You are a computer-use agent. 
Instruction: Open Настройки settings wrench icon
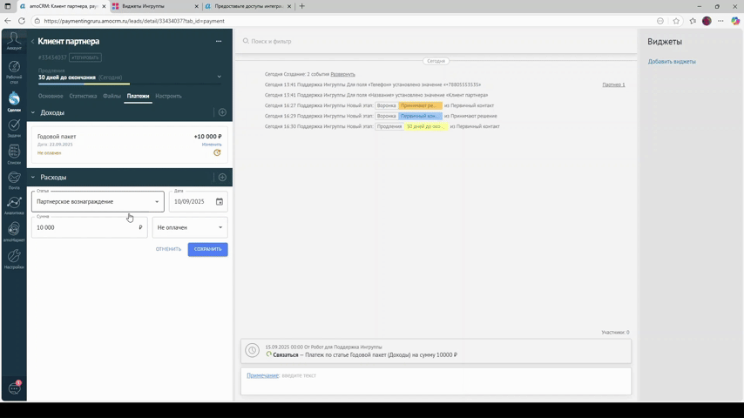coord(14,259)
